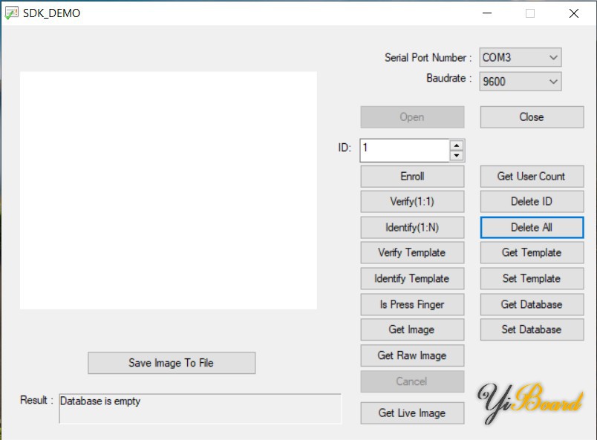Viewport: 597px width, 440px height.
Task: Open the Serial Port Number dropdown
Action: [x=520, y=57]
